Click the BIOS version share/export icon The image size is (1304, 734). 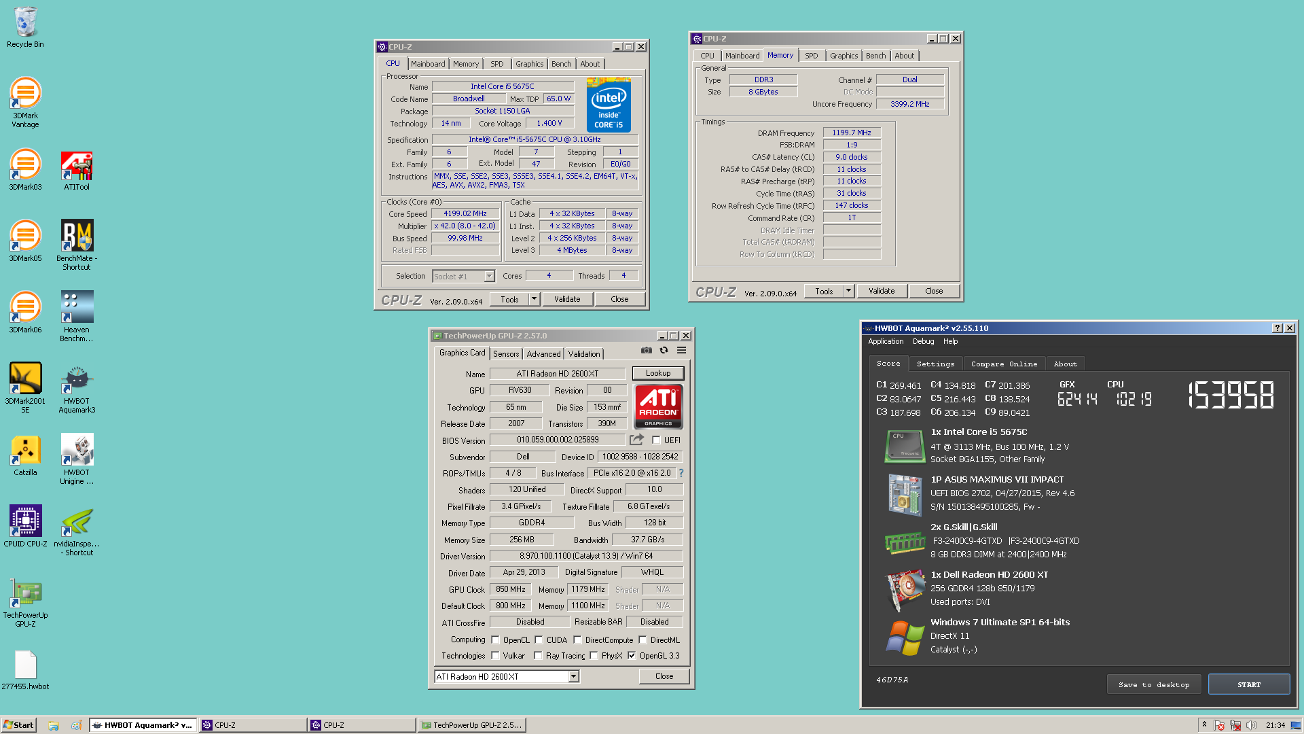636,440
